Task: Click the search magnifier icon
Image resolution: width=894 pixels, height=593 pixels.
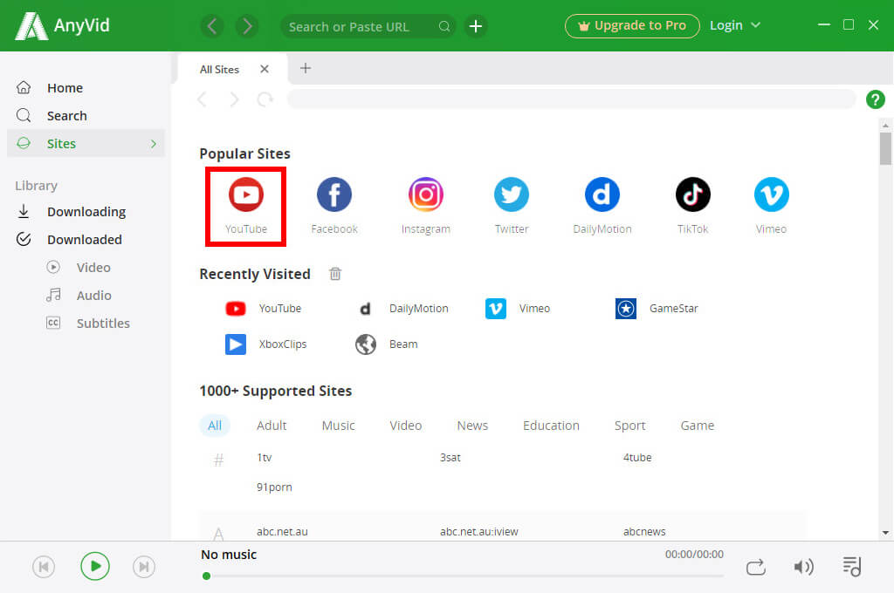Action: pyautogui.click(x=444, y=26)
